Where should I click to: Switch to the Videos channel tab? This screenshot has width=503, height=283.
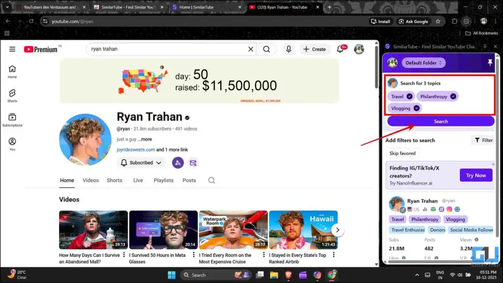(x=90, y=180)
